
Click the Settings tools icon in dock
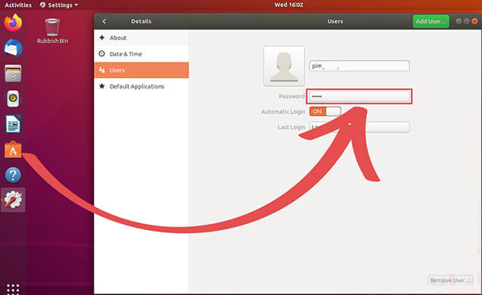(x=13, y=200)
